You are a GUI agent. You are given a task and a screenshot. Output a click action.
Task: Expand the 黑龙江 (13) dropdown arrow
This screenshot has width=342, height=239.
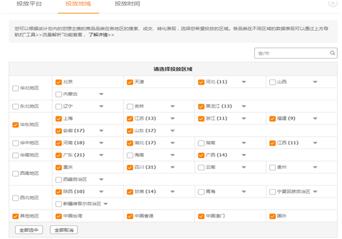point(244,106)
